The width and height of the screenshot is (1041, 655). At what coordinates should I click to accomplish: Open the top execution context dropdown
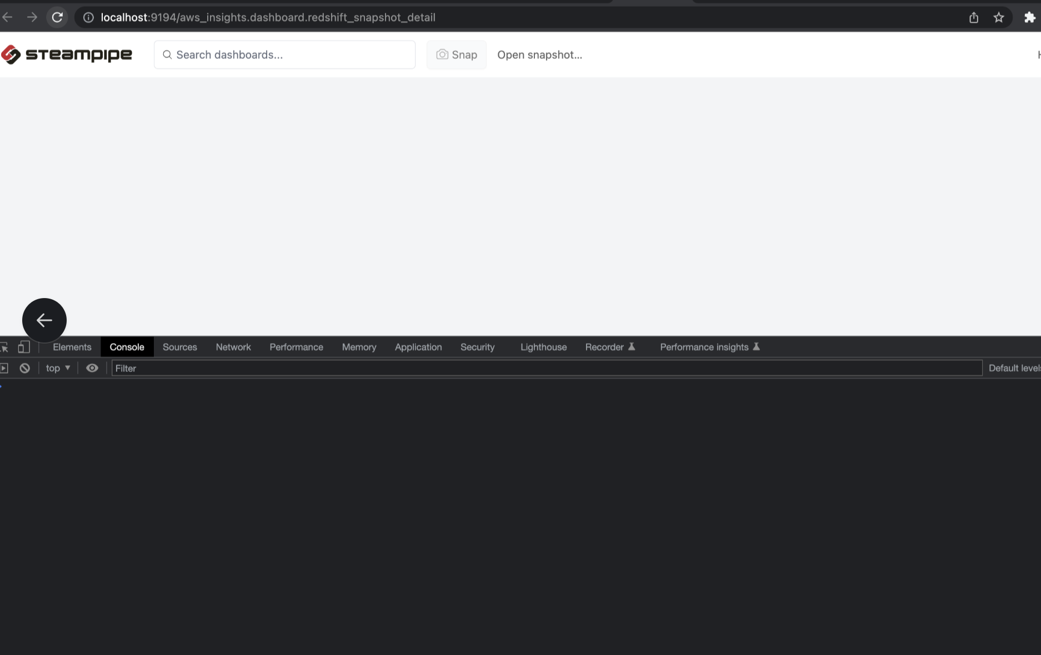point(57,368)
